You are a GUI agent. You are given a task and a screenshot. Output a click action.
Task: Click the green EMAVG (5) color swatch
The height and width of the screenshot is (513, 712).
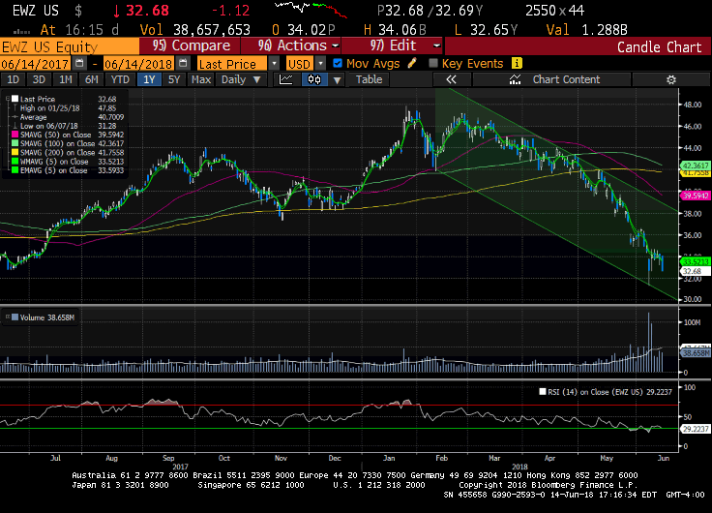[x=15, y=170]
